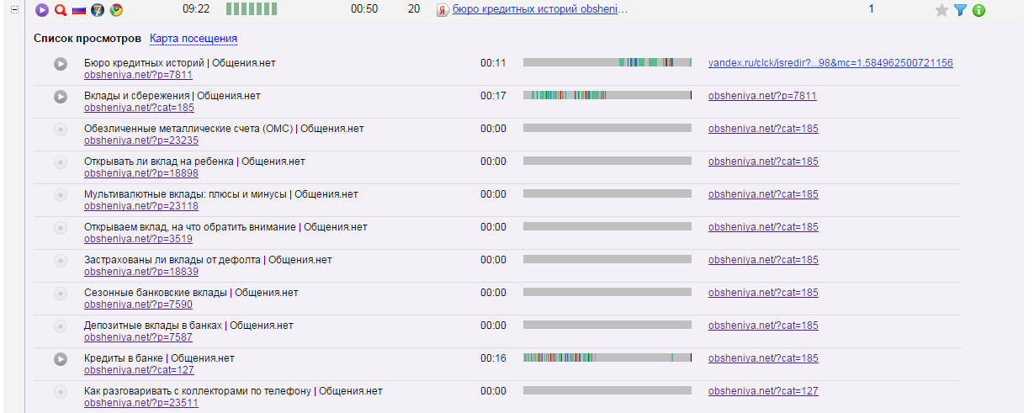The image size is (1034, 413).
Task: Open the 'бюро кредитных историй obsheni…' search phrase link
Action: pyautogui.click(x=540, y=9)
